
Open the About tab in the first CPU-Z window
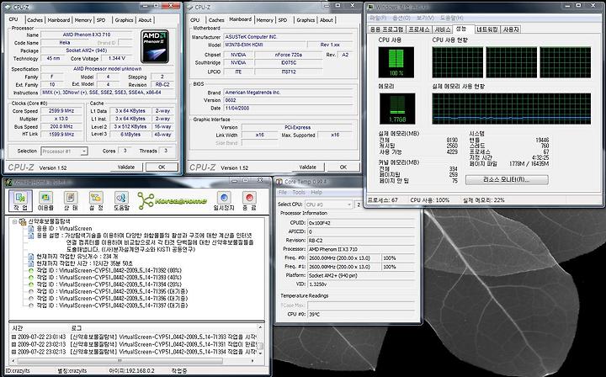[x=145, y=20]
